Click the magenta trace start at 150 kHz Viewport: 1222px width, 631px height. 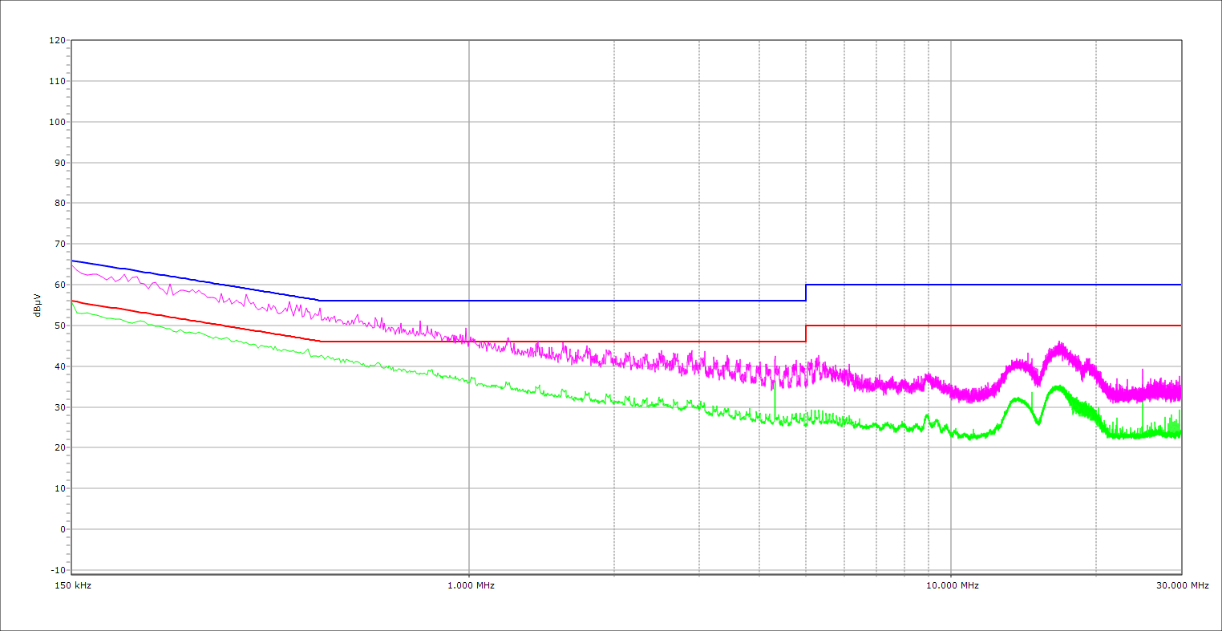73,265
